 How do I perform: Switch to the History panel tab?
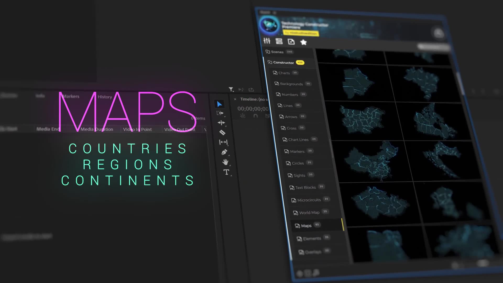[x=105, y=97]
